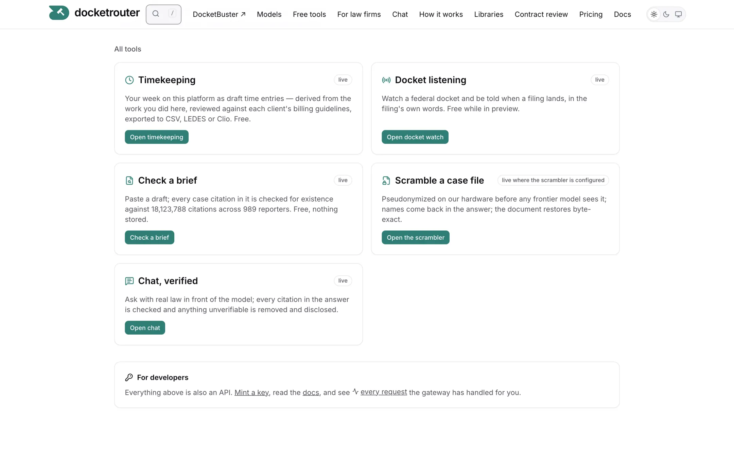The image size is (734, 459).
Task: Follow the docs link in developers section
Action: point(311,392)
